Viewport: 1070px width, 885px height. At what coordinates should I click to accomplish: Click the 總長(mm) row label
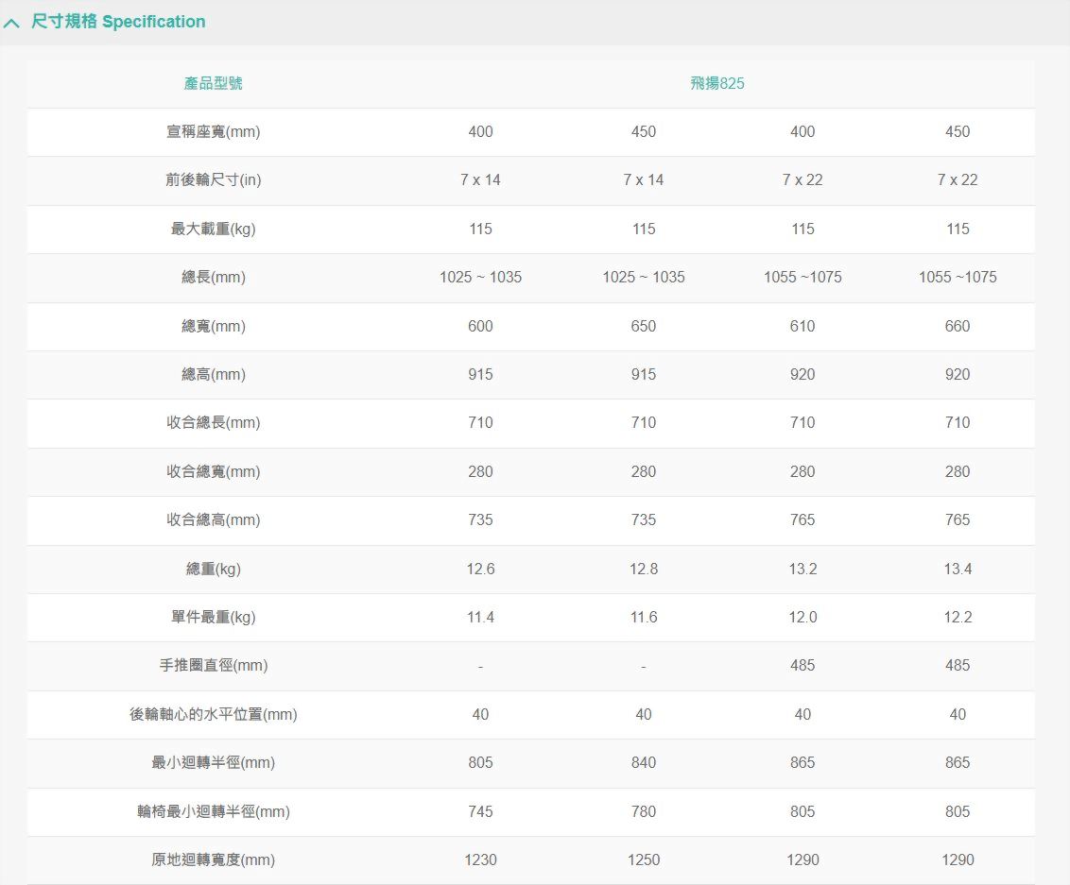point(213,278)
